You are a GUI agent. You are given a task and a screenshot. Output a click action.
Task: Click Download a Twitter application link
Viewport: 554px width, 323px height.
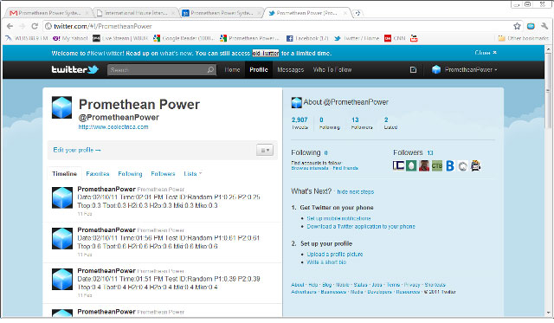click(x=361, y=226)
